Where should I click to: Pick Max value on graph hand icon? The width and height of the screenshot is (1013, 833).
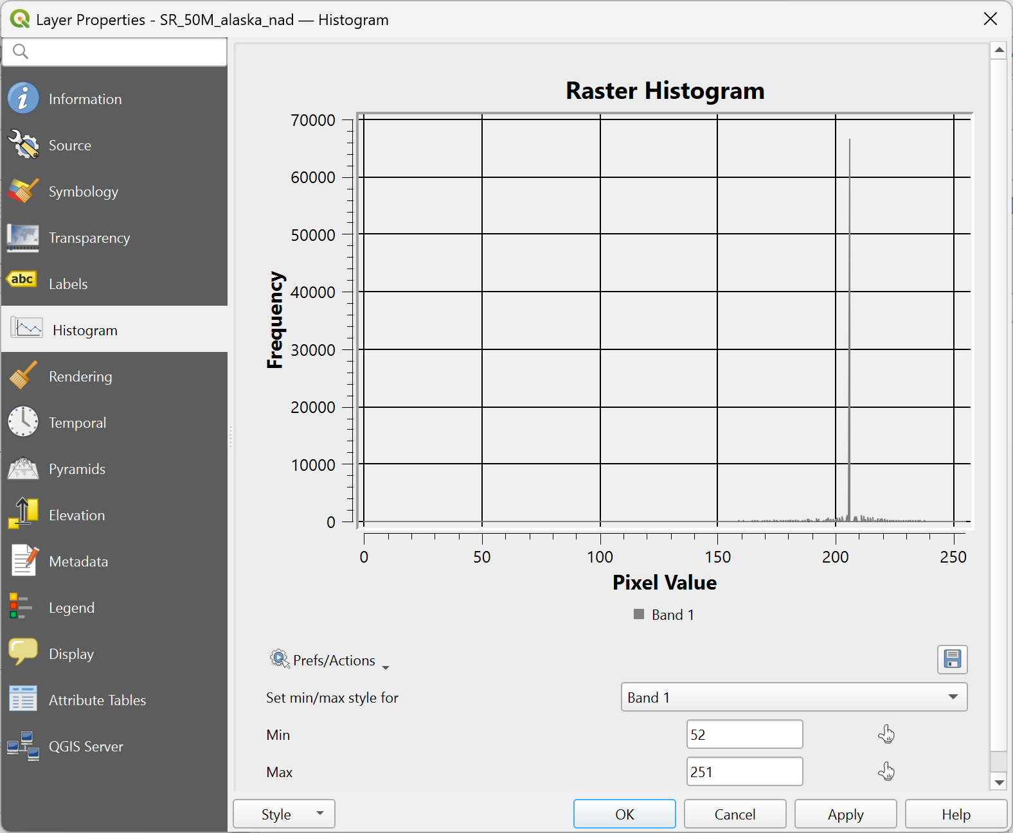pyautogui.click(x=886, y=771)
